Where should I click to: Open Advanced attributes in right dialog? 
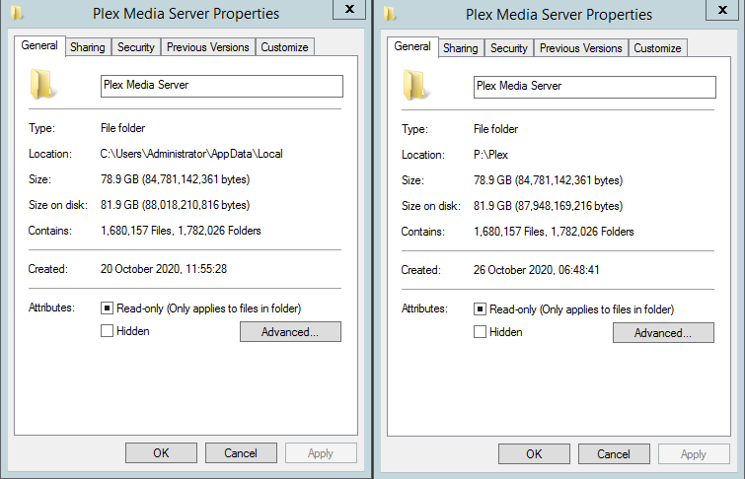663,333
